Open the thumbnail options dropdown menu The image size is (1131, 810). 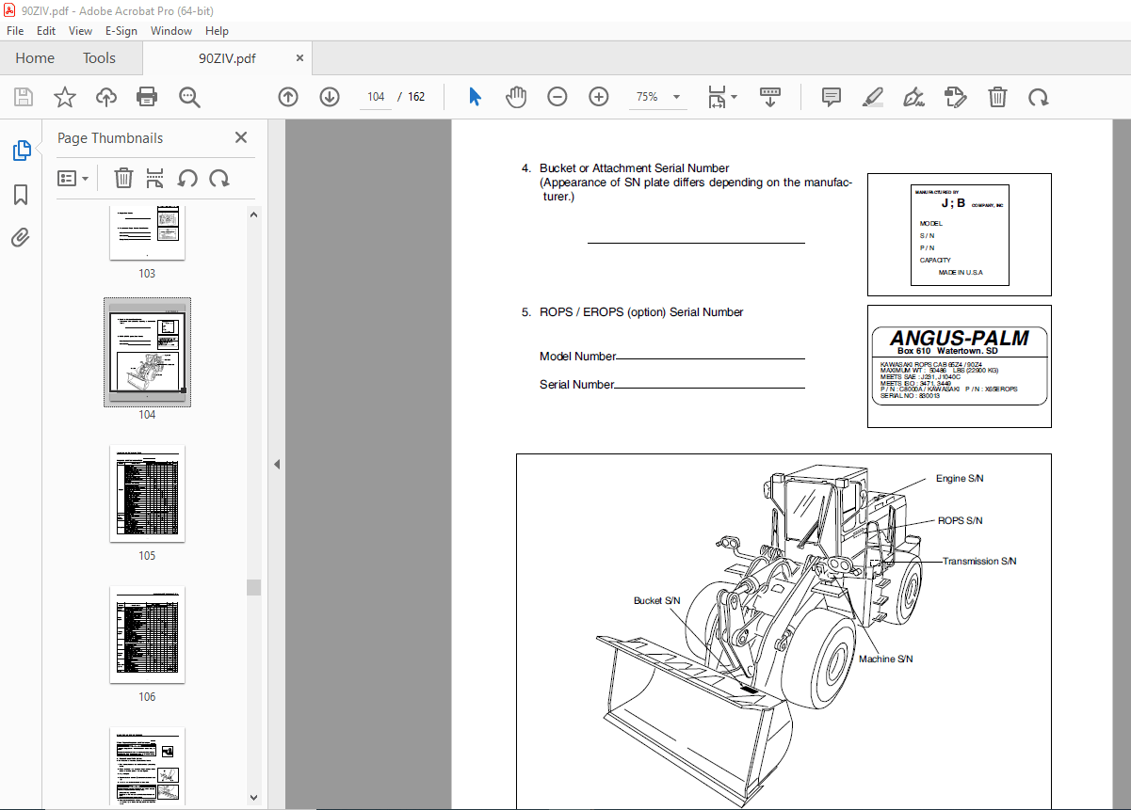[x=73, y=178]
